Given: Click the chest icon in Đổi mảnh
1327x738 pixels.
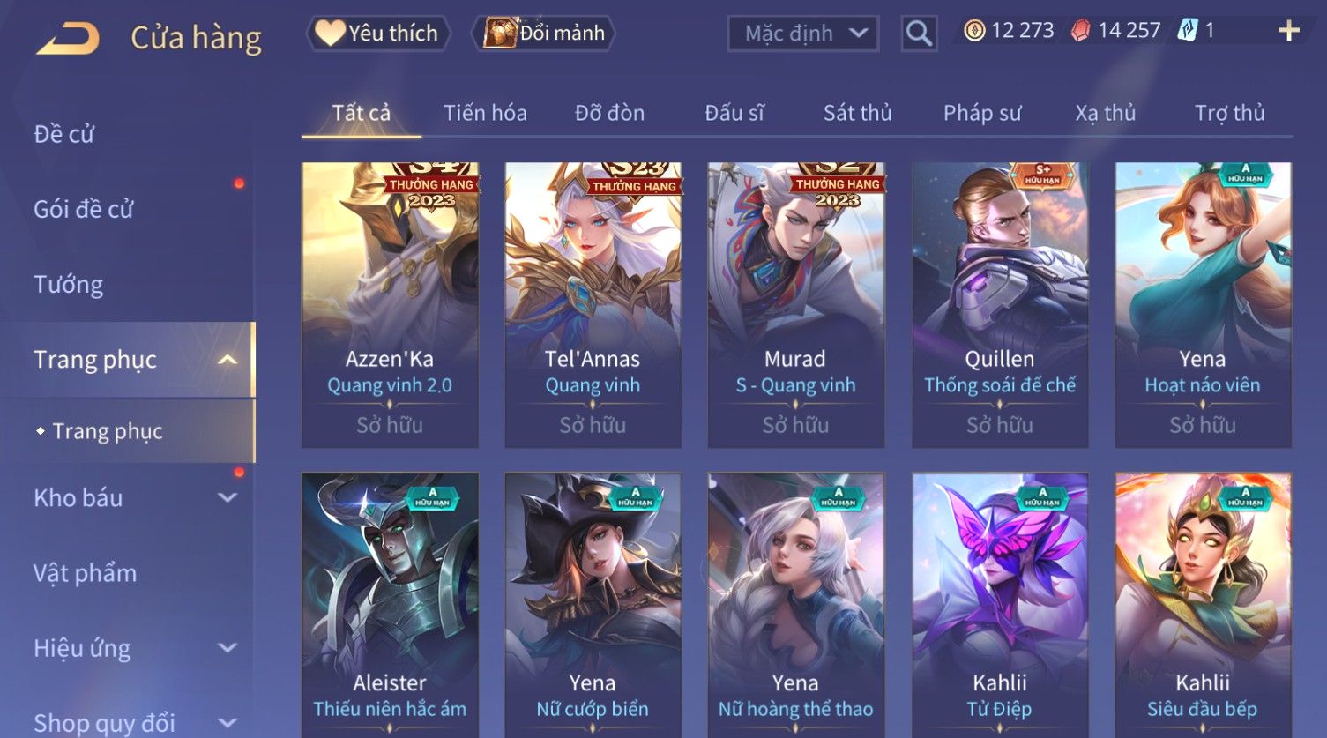Looking at the screenshot, I should click(499, 34).
